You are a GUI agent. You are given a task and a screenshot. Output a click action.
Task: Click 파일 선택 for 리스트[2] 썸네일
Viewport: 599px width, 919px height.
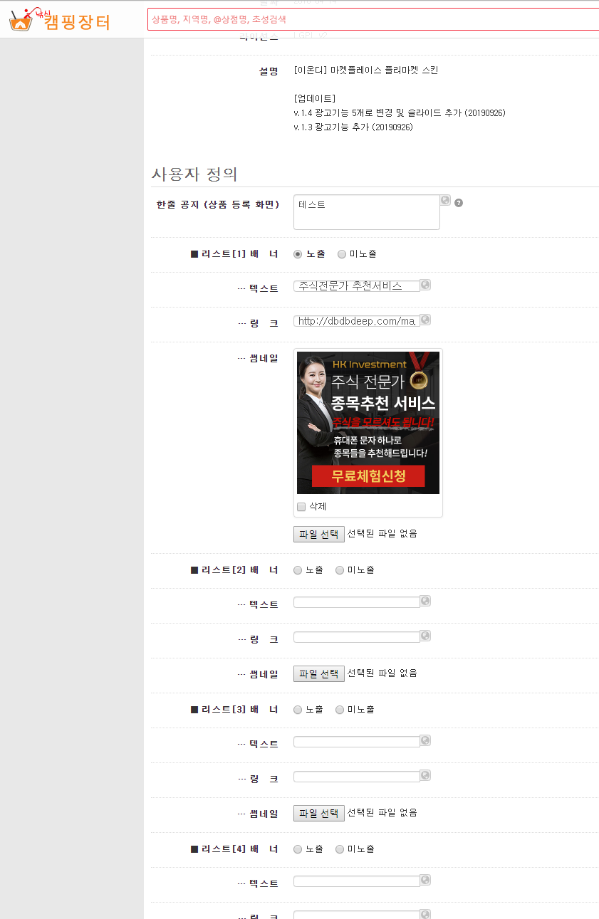point(318,673)
